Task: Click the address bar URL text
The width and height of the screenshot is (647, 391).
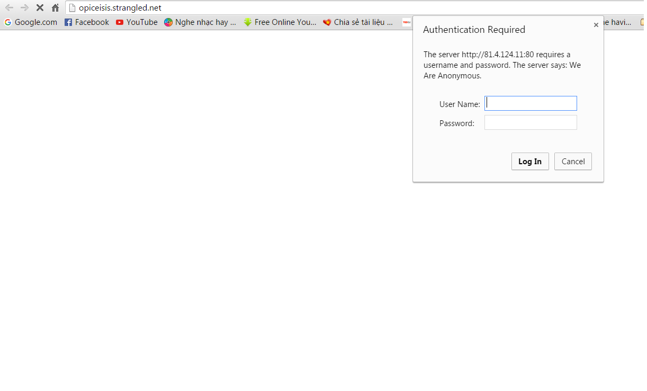Action: [x=120, y=8]
